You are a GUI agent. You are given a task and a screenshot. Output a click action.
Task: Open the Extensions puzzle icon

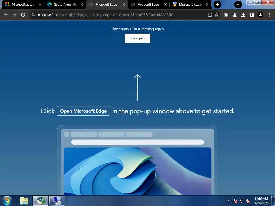[x=226, y=15]
